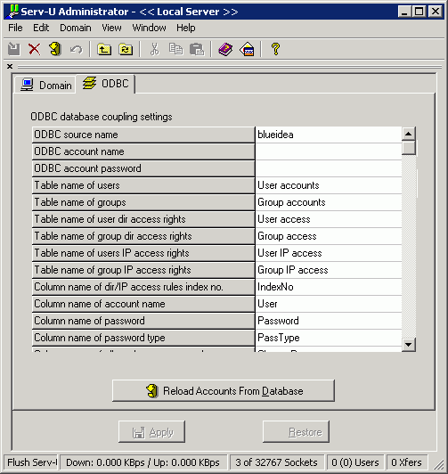Click the Restore button
The width and height of the screenshot is (448, 474).
[296, 432]
